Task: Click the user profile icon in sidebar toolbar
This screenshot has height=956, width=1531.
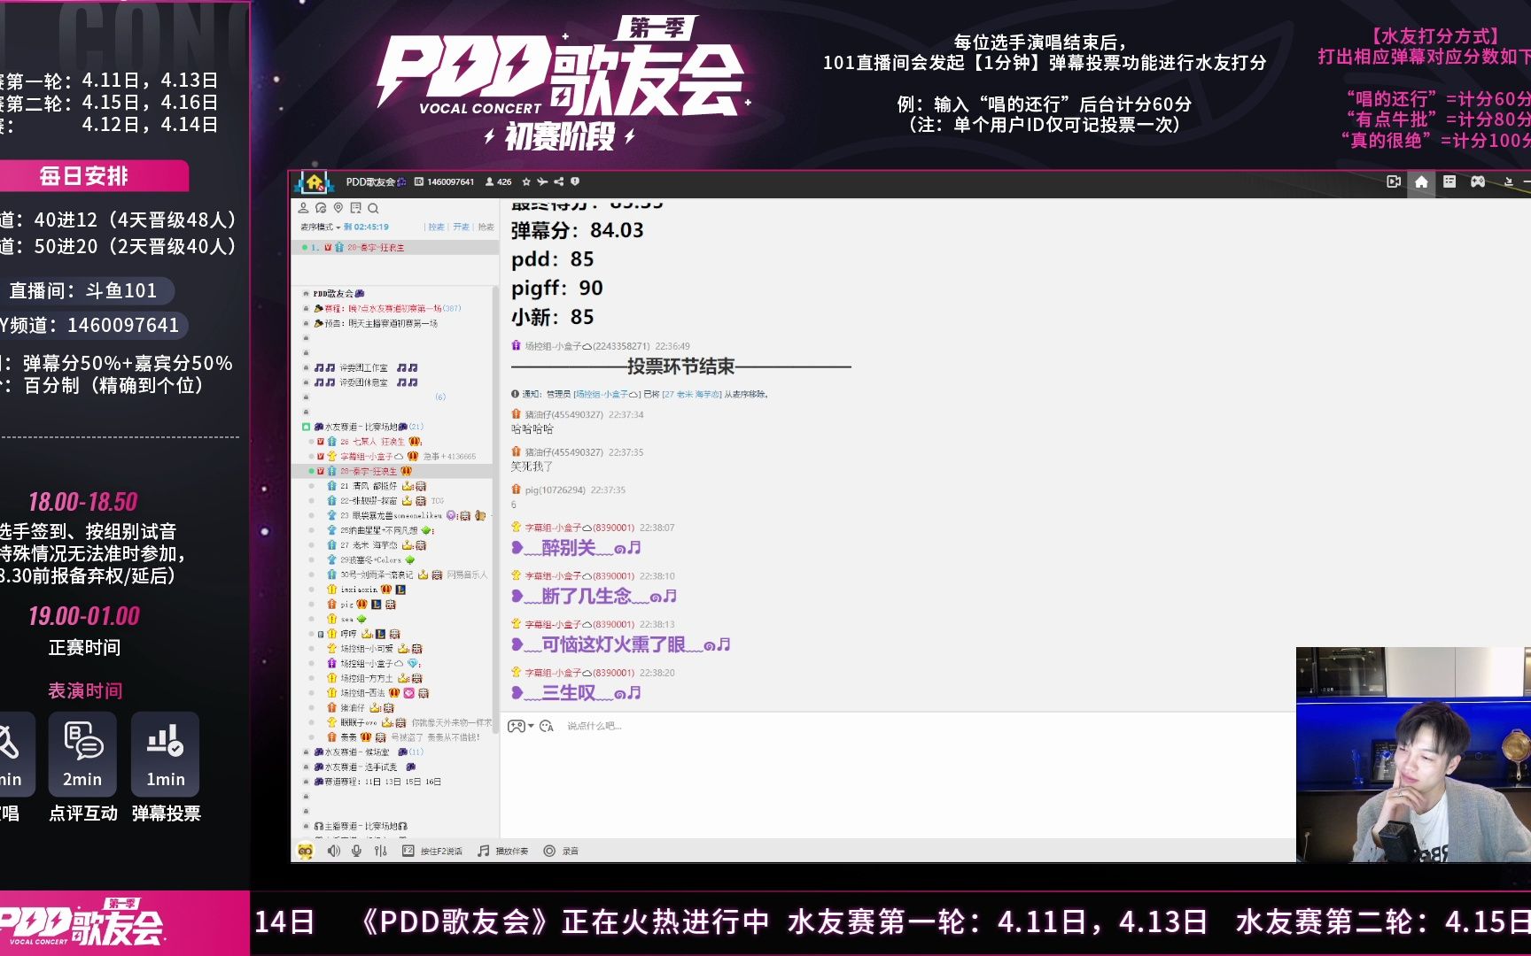Action: click(303, 208)
